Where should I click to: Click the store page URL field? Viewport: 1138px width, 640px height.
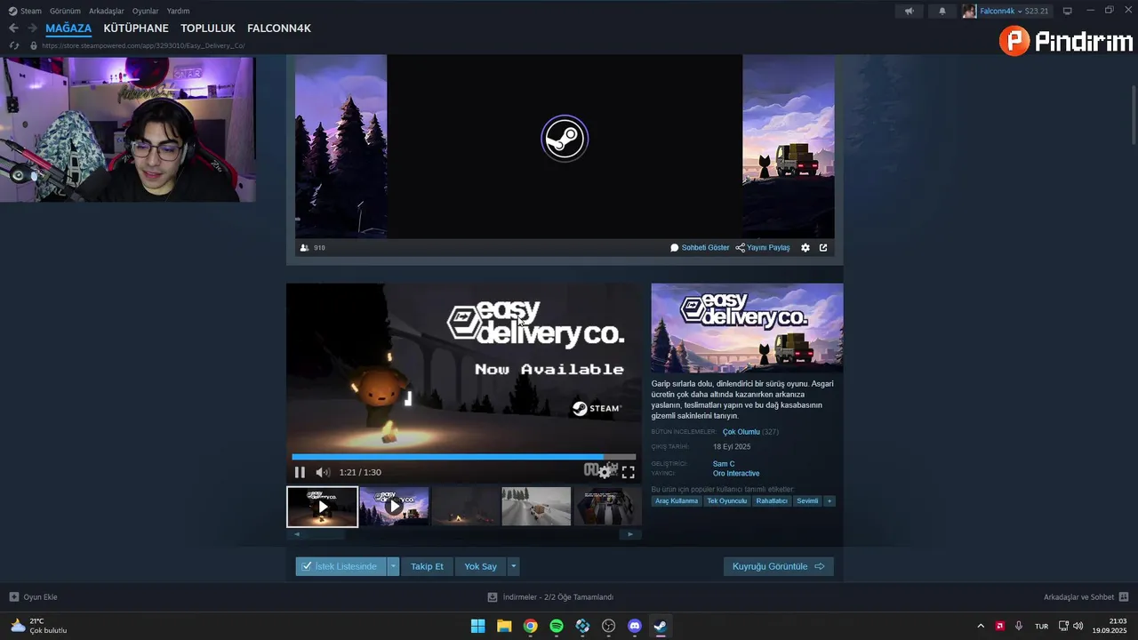(143, 45)
